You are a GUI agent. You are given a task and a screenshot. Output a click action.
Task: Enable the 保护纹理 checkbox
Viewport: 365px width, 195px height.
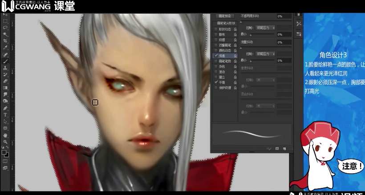pos(216,88)
